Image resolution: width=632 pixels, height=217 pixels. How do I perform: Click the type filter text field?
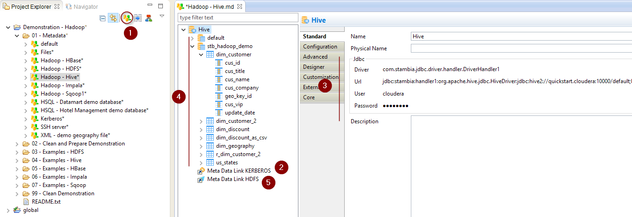point(238,18)
